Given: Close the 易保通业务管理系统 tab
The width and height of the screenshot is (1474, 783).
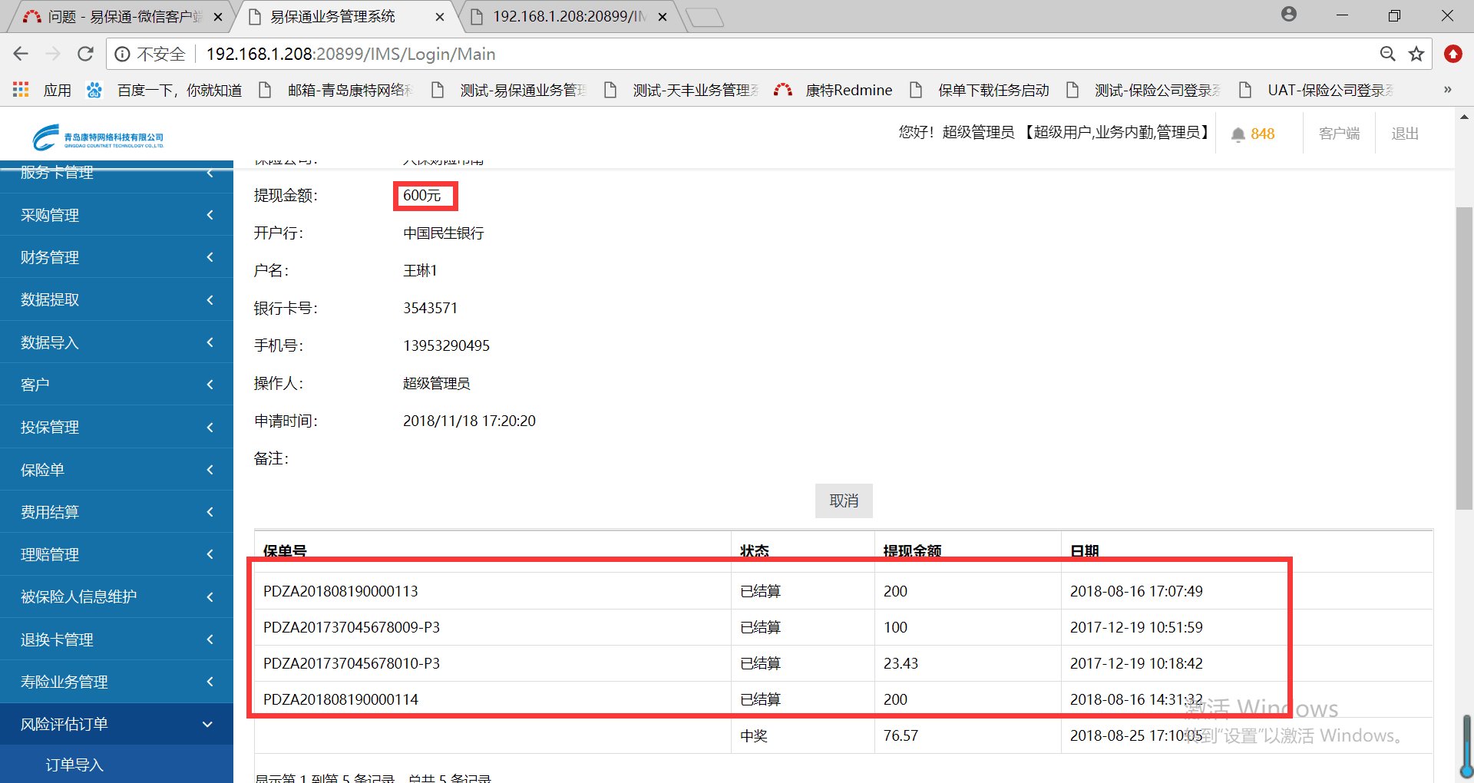Looking at the screenshot, I should pos(440,17).
